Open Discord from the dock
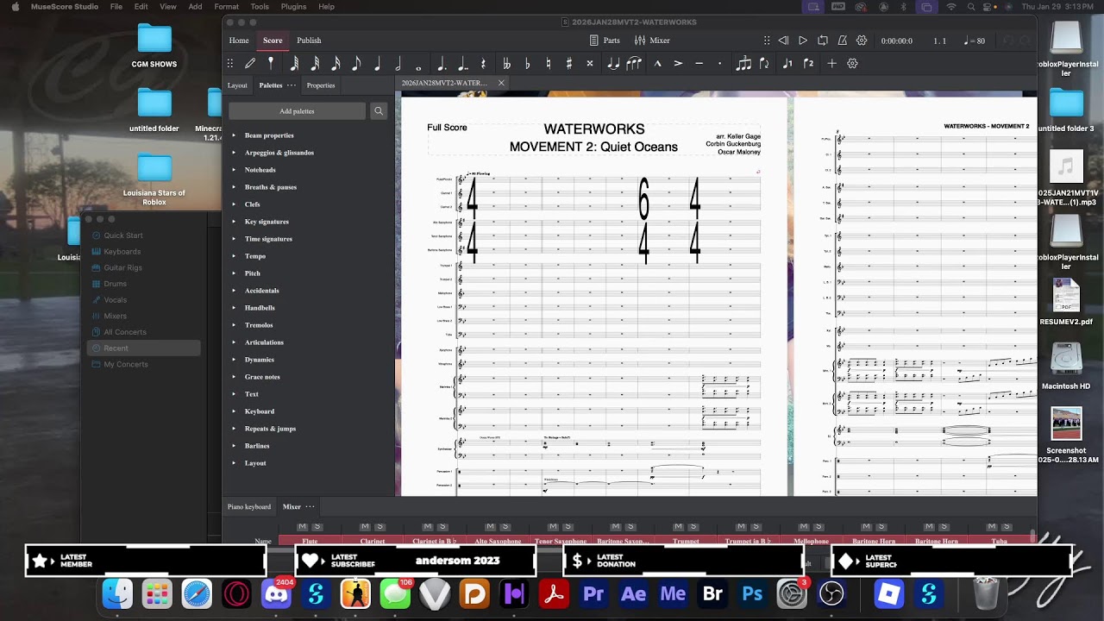Screen dimensions: 1104x621 (276, 594)
